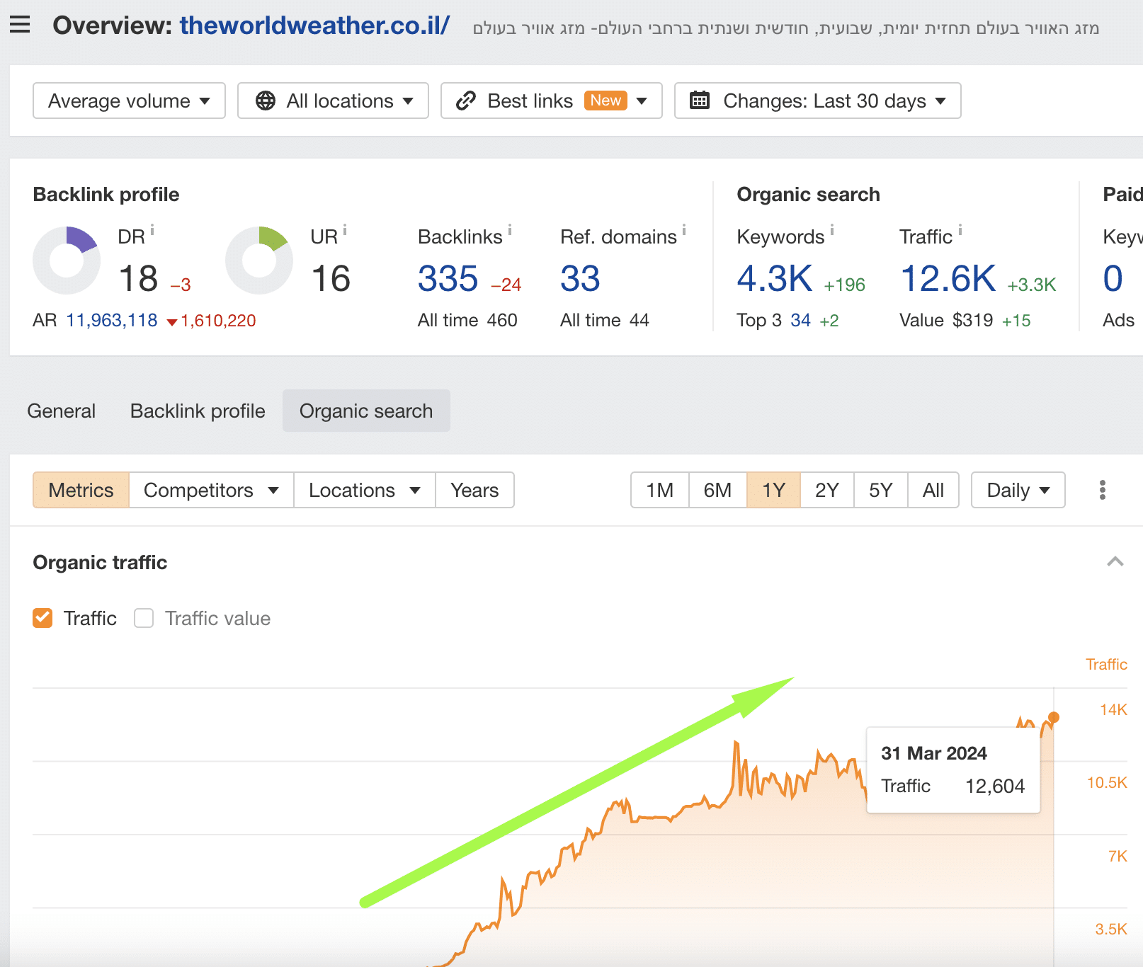Click the orange data point on chart
Screen dimensions: 1143x967
[1054, 717]
